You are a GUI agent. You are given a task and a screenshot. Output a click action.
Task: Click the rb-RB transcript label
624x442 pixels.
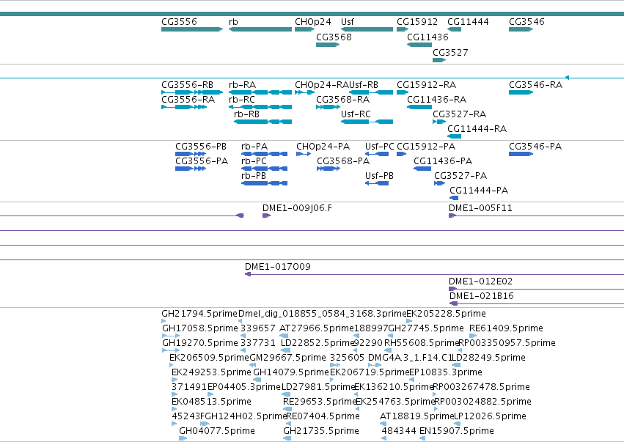(246, 114)
